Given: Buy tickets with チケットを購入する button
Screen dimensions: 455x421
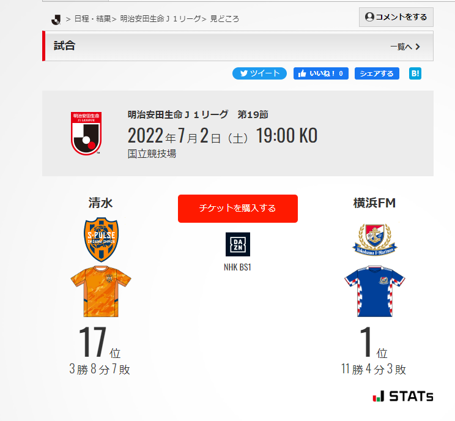Looking at the screenshot, I should tap(238, 209).
